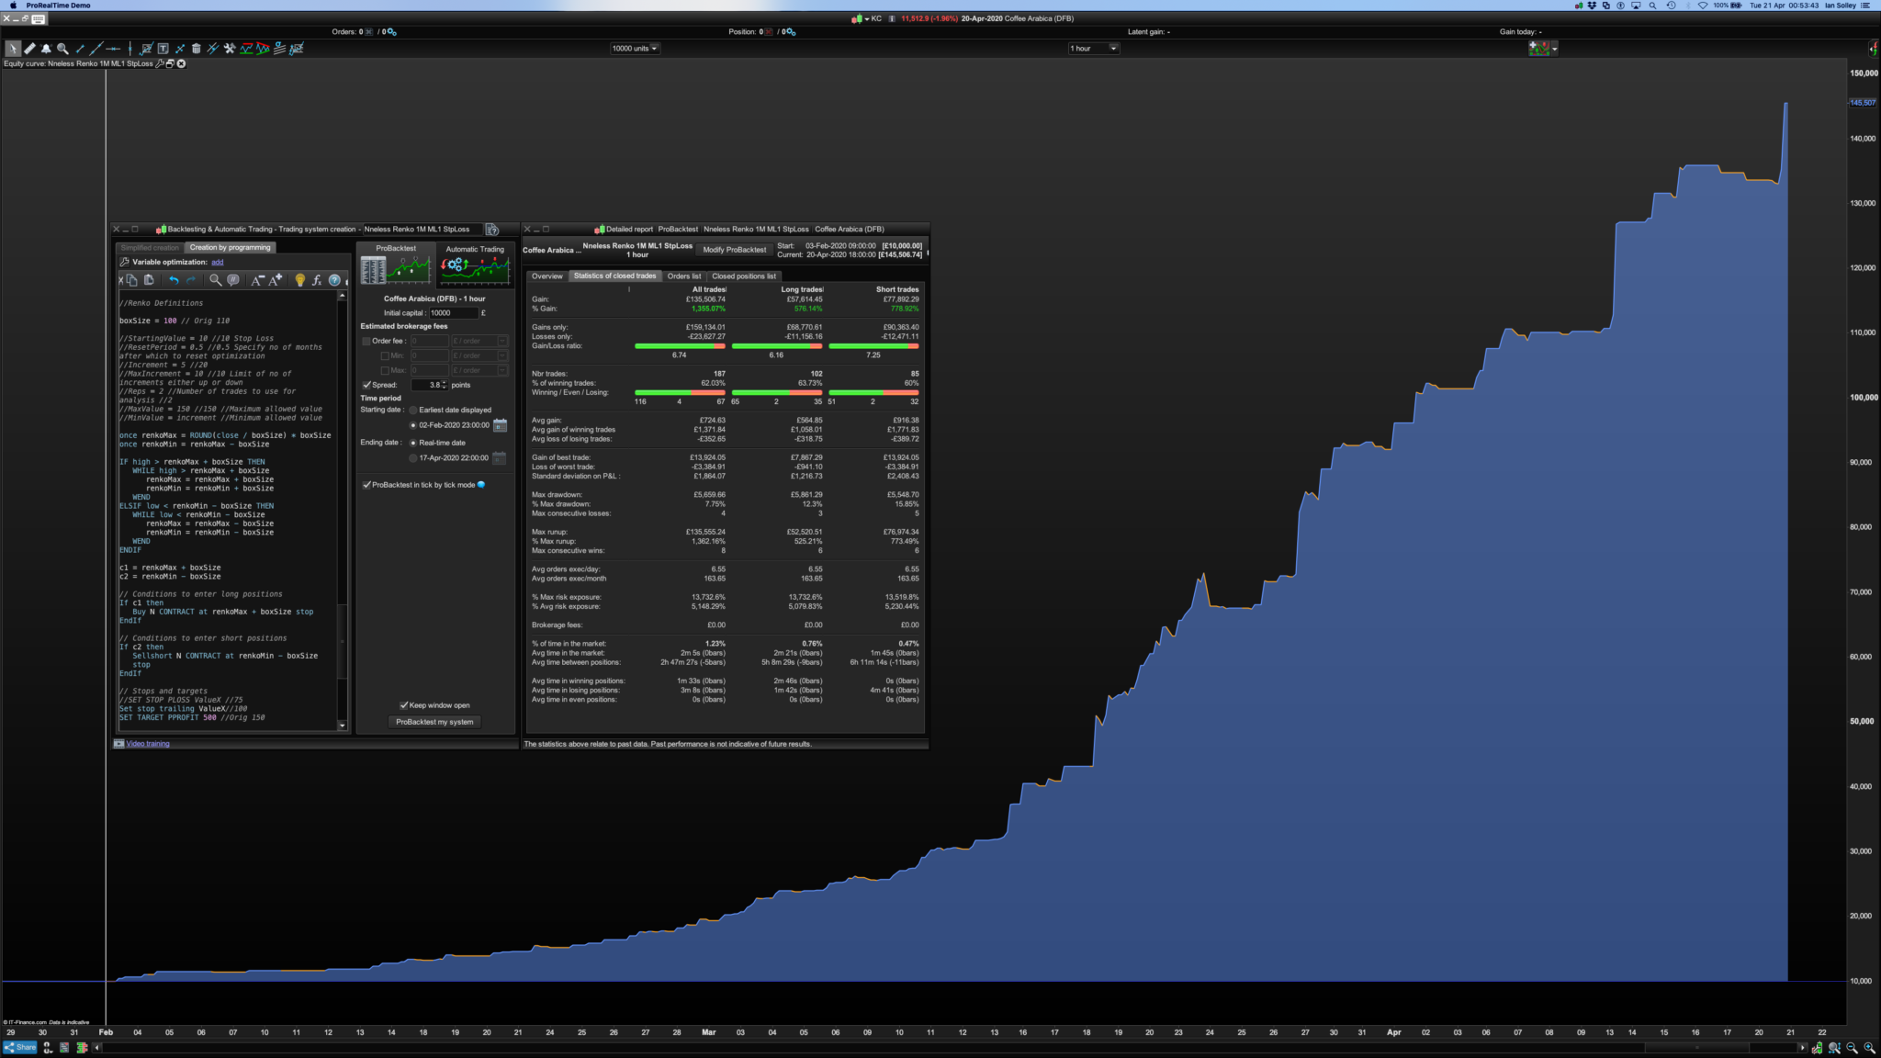Uncheck ProBacktest in tick by tick mode
The image size is (1881, 1058).
pyautogui.click(x=366, y=485)
